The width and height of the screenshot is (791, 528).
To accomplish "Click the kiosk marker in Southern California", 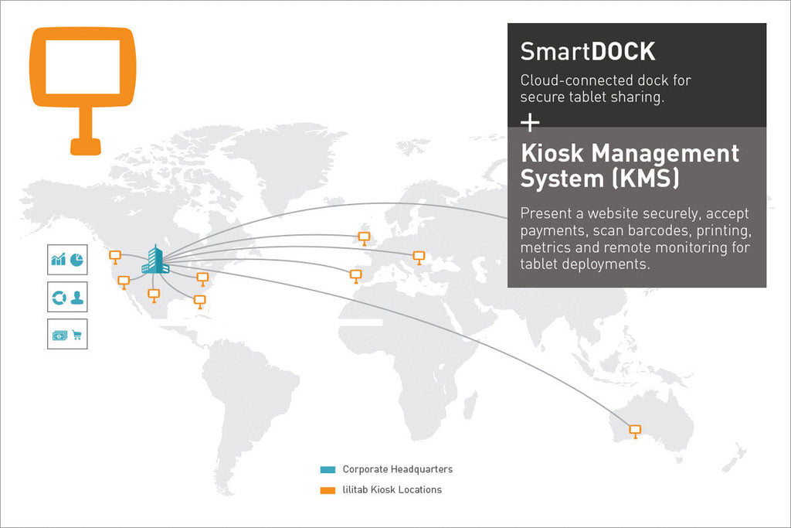I will (124, 282).
